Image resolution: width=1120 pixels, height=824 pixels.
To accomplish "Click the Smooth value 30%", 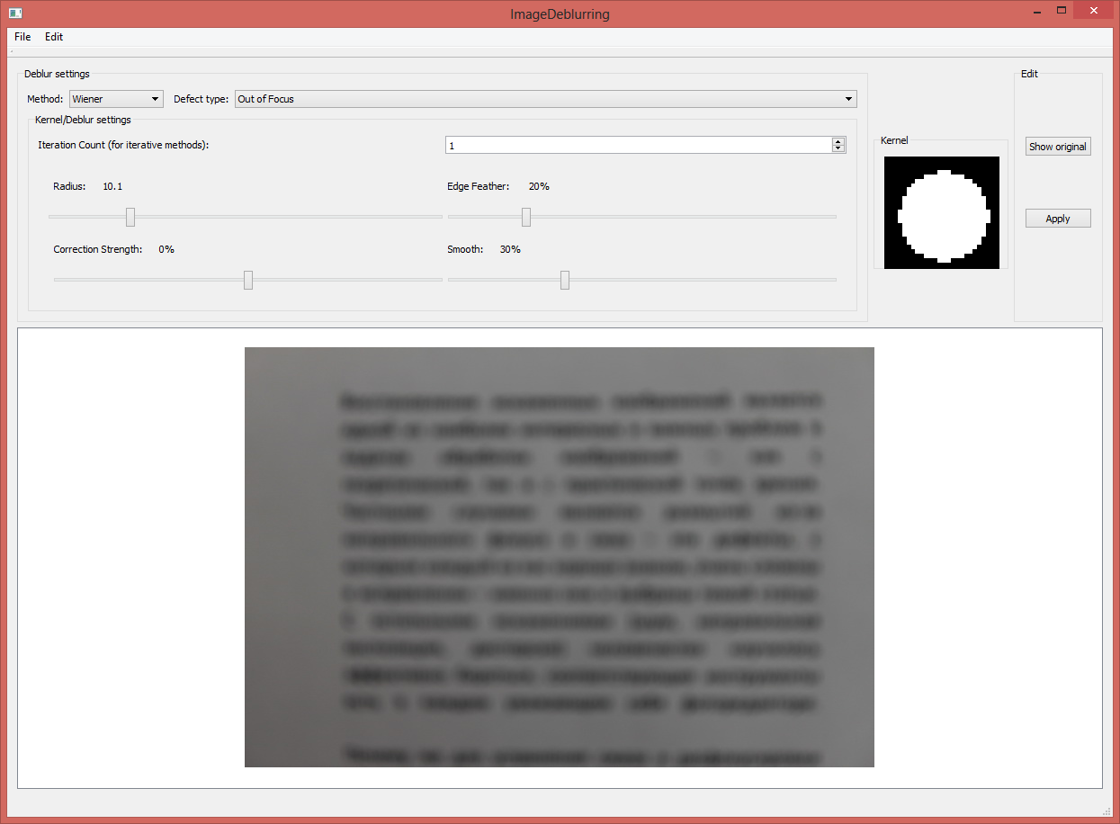I will [510, 249].
